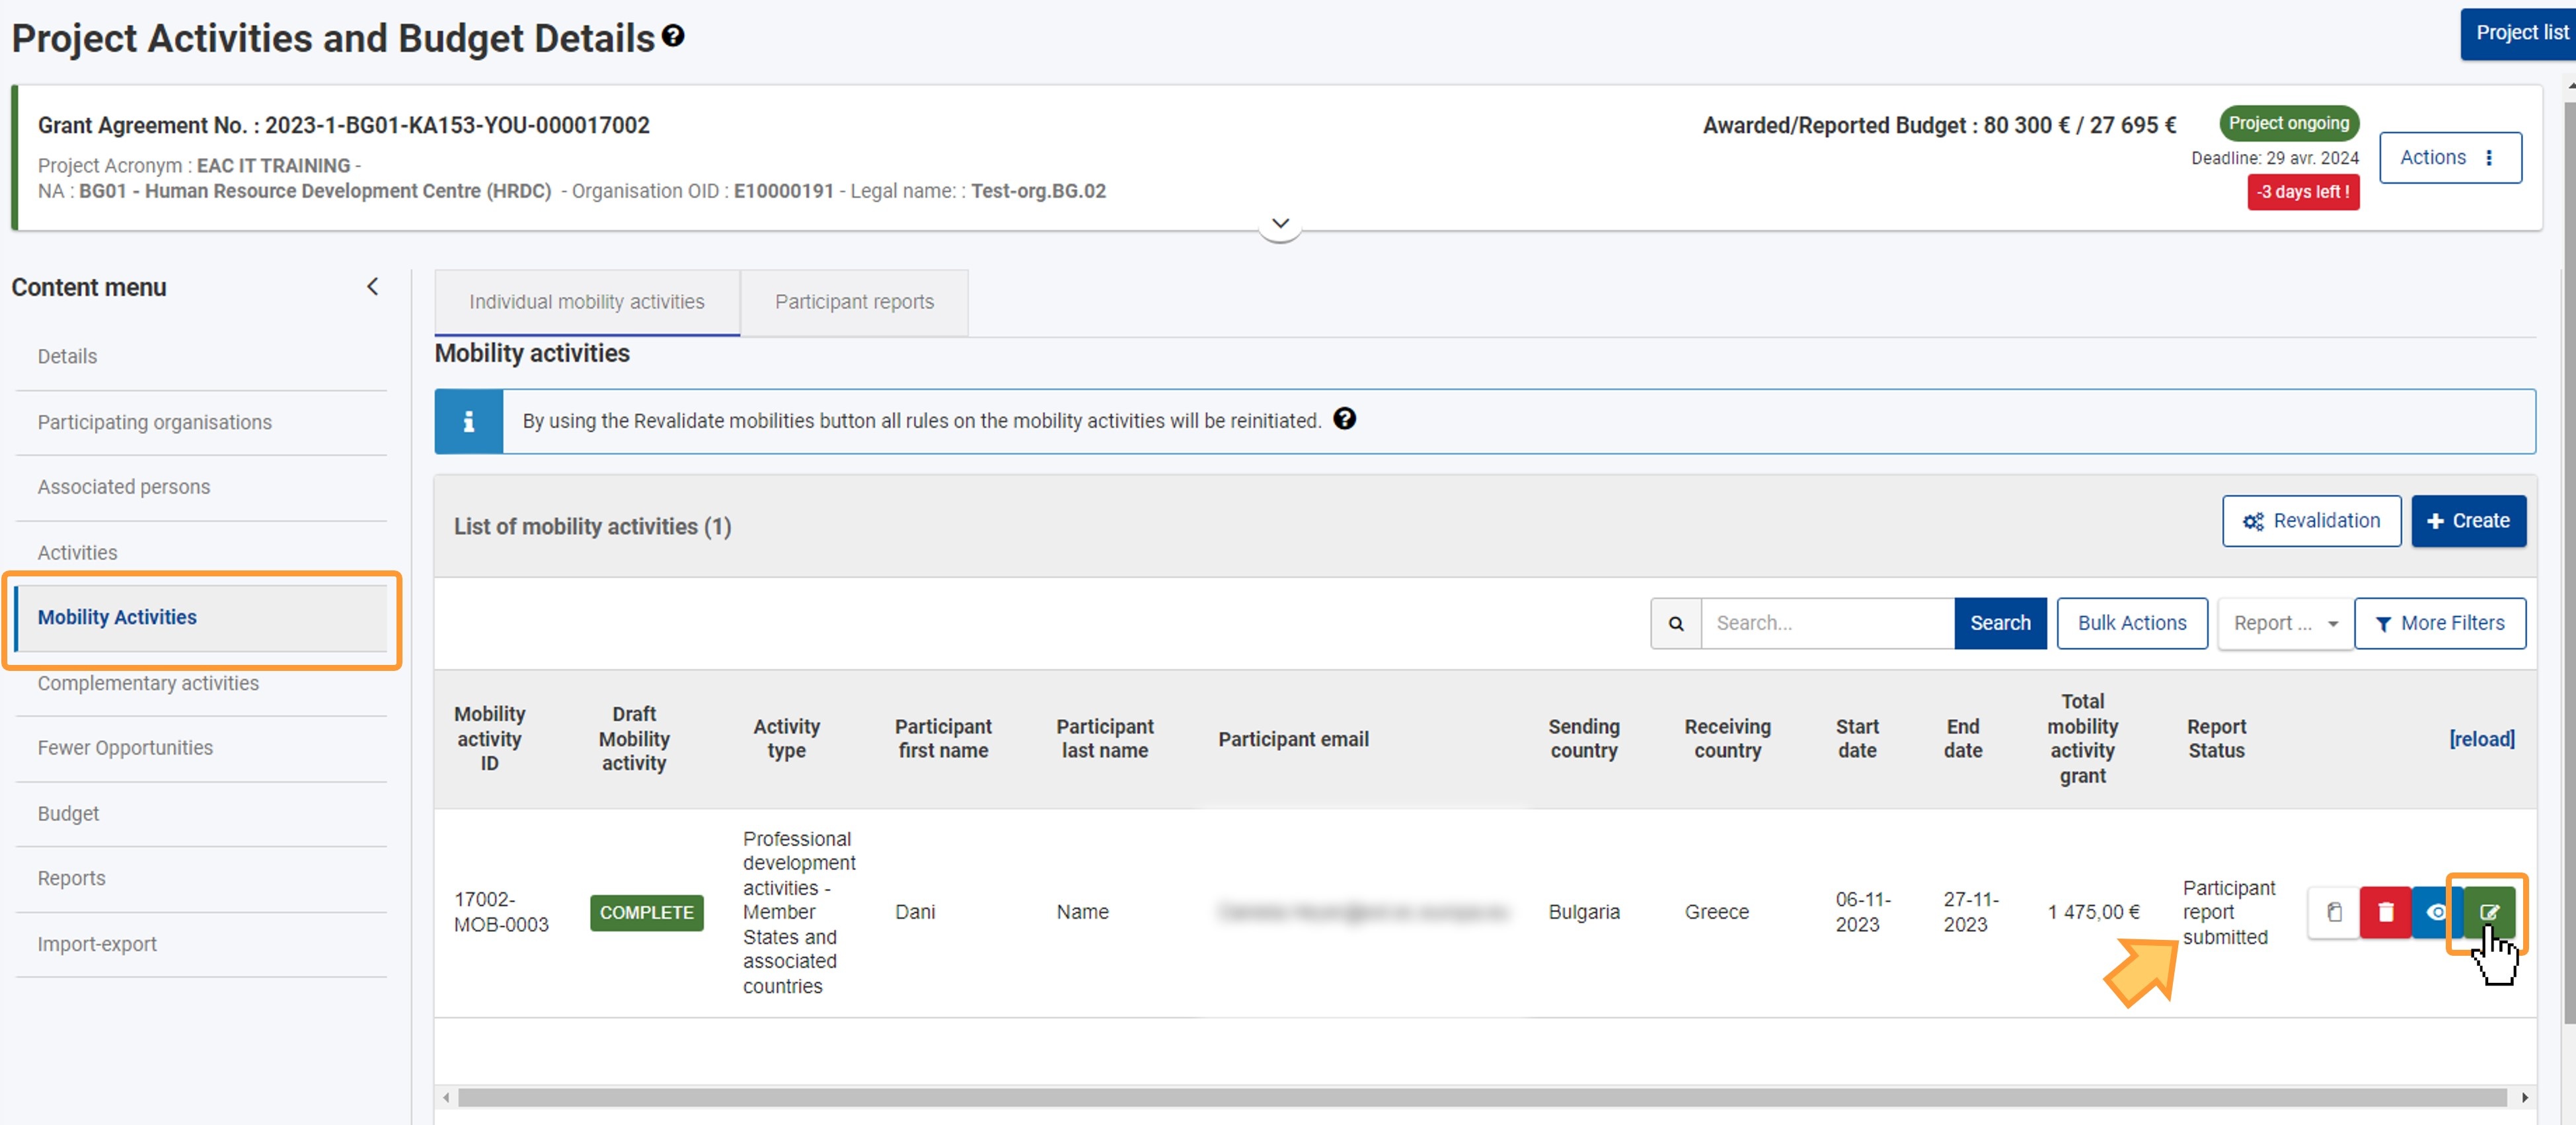Click horizontal scrollbar right arrow
This screenshot has height=1125, width=2576.
[x=2524, y=1098]
